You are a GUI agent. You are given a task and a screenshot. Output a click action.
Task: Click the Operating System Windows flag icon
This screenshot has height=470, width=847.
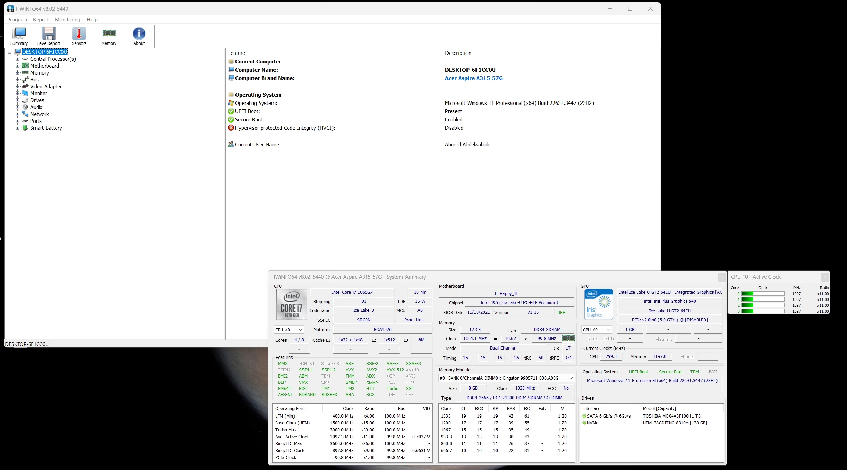231,103
